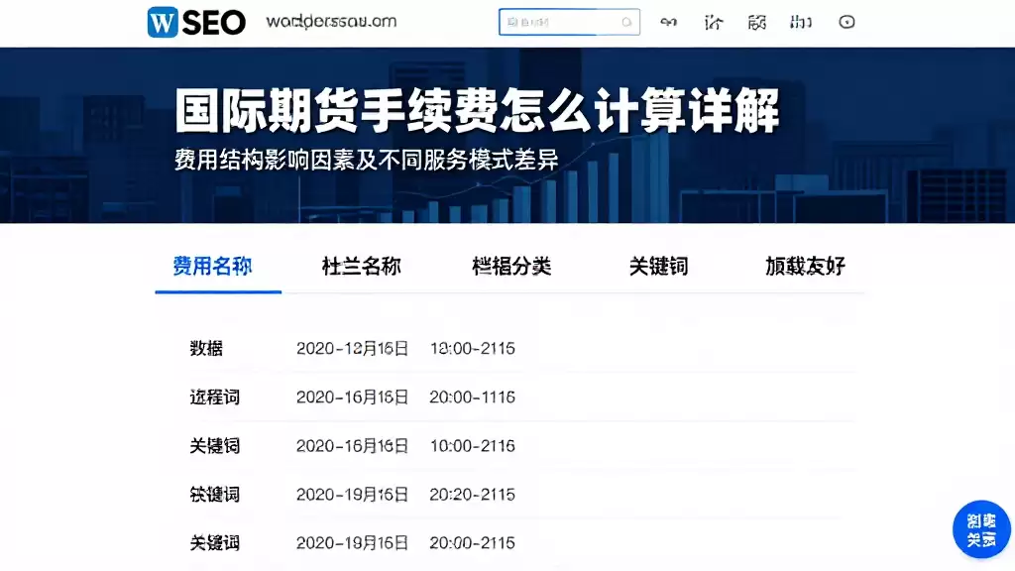Switch to the second-to-last tab 关键词
The width and height of the screenshot is (1015, 571).
(658, 266)
